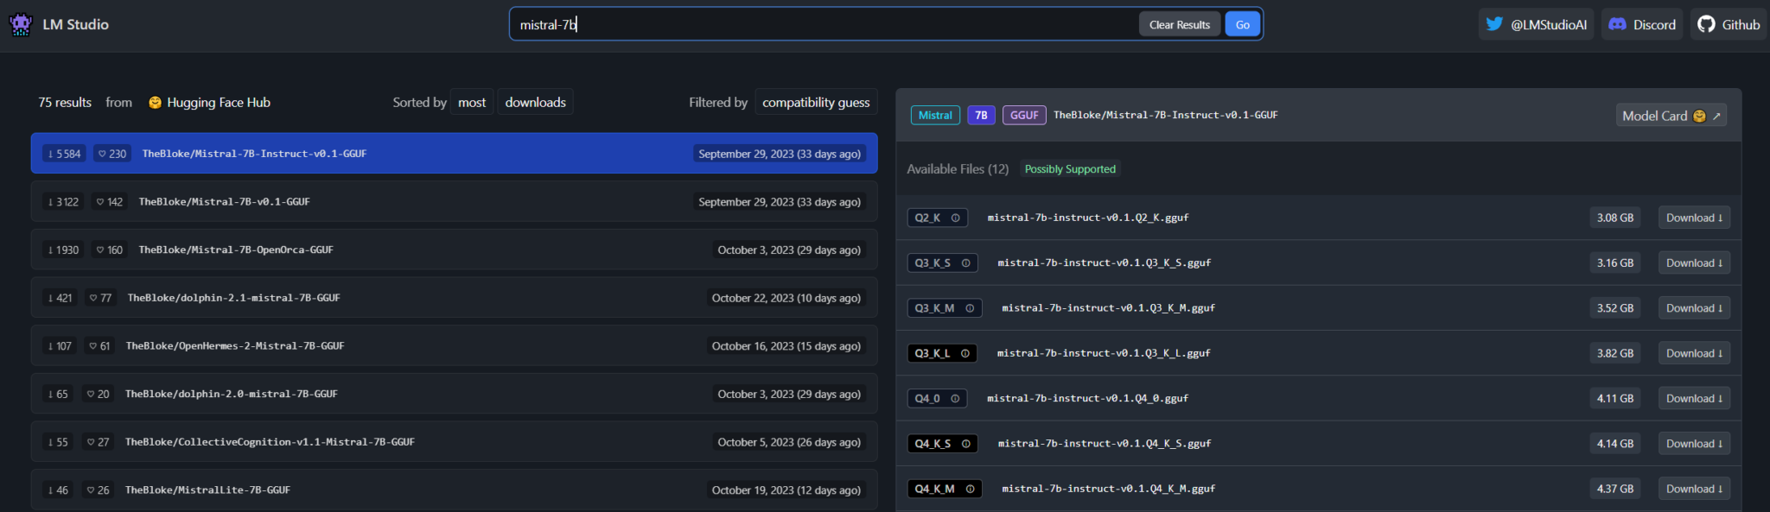
Task: Clear the search results
Action: point(1180,24)
